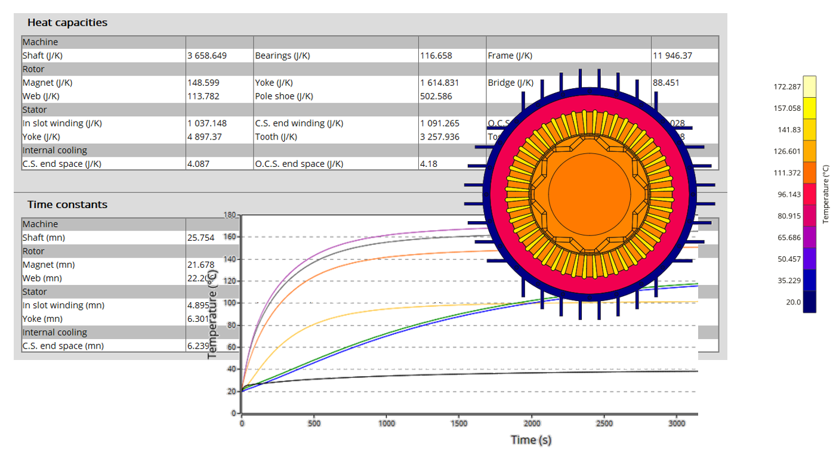The height and width of the screenshot is (450, 833).
Task: Click the pink stator yoke ring
Action: [590, 103]
